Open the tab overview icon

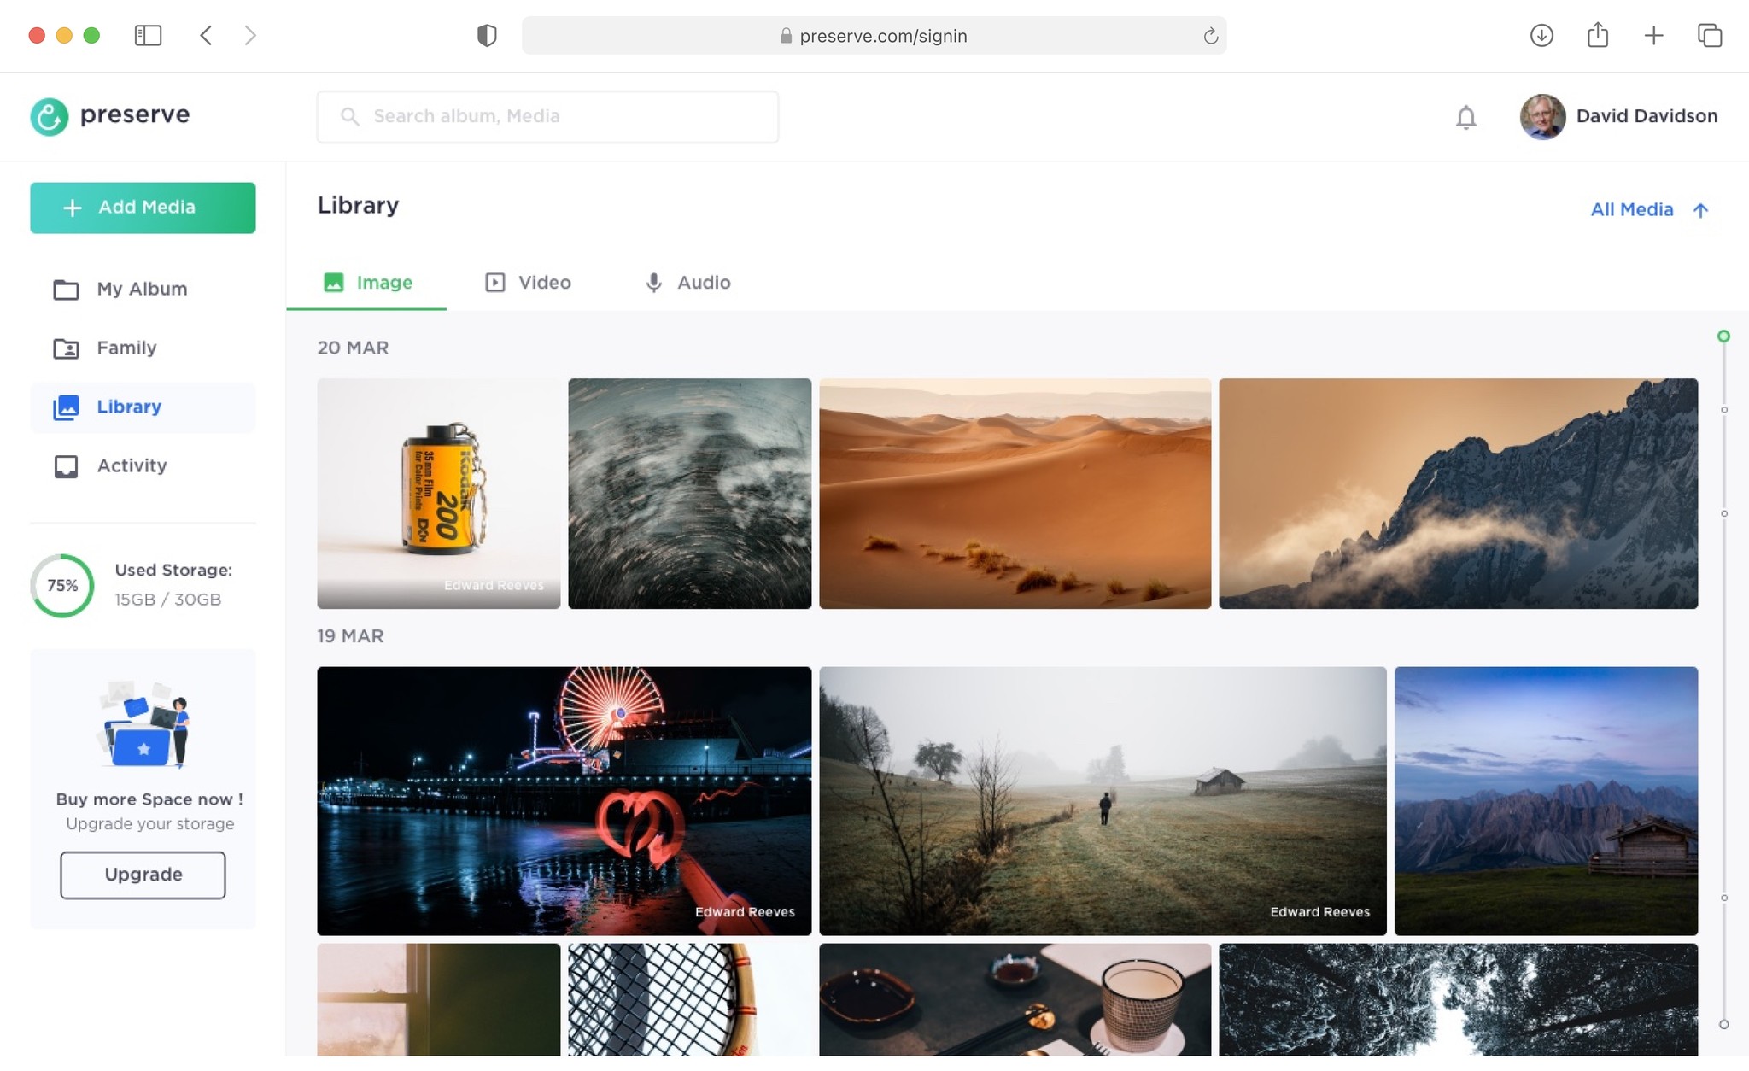1709,35
